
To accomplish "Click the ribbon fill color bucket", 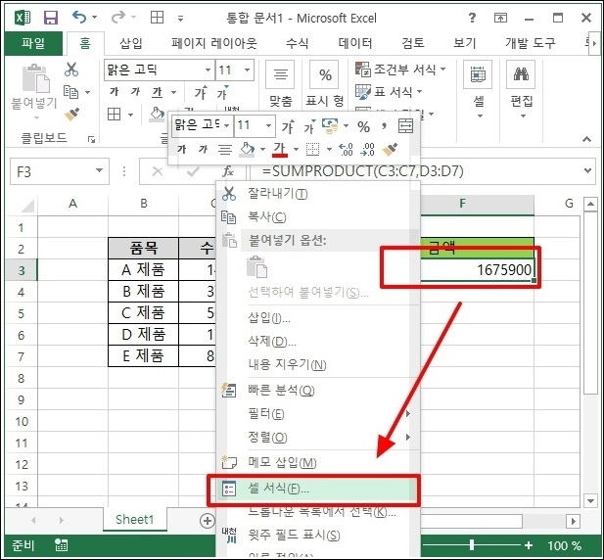I will tap(157, 115).
